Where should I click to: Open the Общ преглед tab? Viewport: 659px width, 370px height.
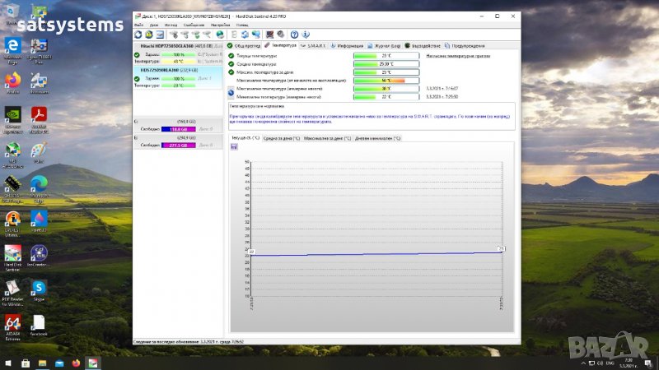(245, 45)
